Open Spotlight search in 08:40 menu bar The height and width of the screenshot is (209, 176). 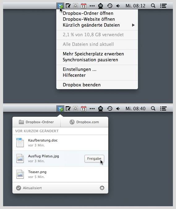153,108
